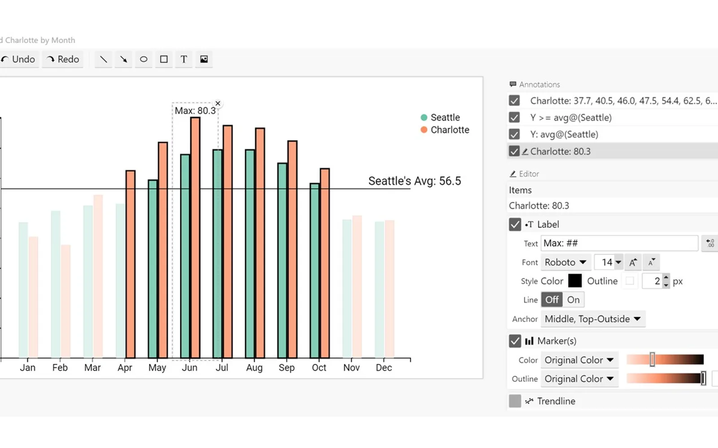Increase the label font size
Screen dimensions: 718x448
click(633, 262)
